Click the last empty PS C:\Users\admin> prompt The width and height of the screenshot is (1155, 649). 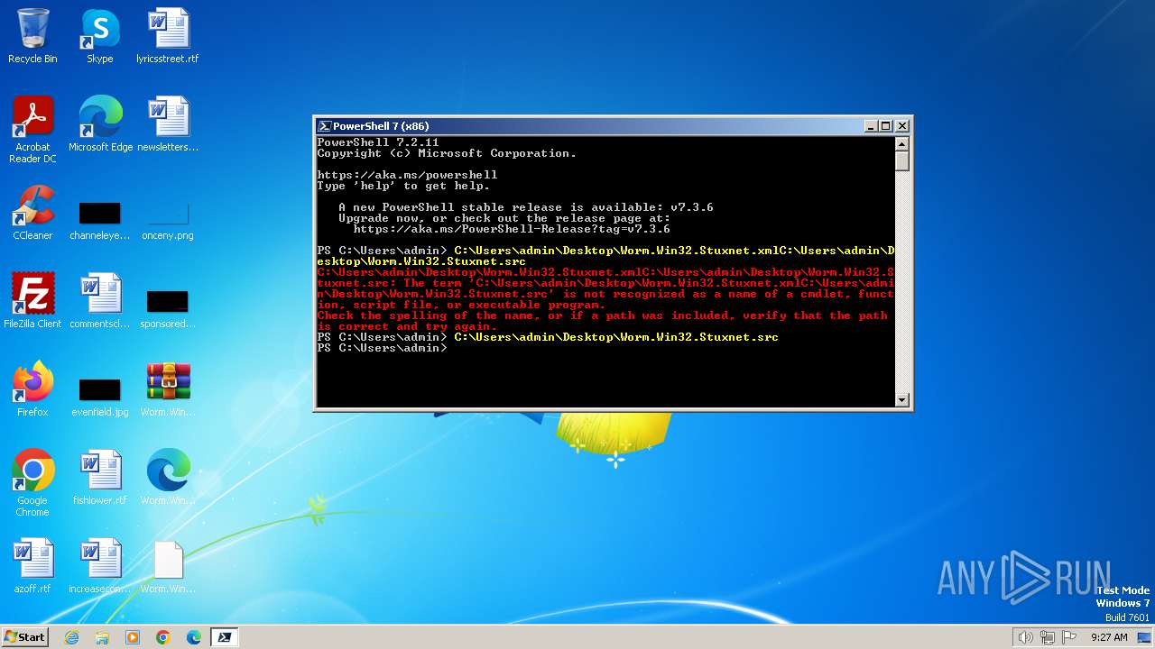tap(382, 348)
